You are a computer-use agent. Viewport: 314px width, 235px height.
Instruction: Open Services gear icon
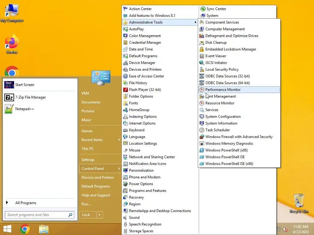[x=202, y=110]
